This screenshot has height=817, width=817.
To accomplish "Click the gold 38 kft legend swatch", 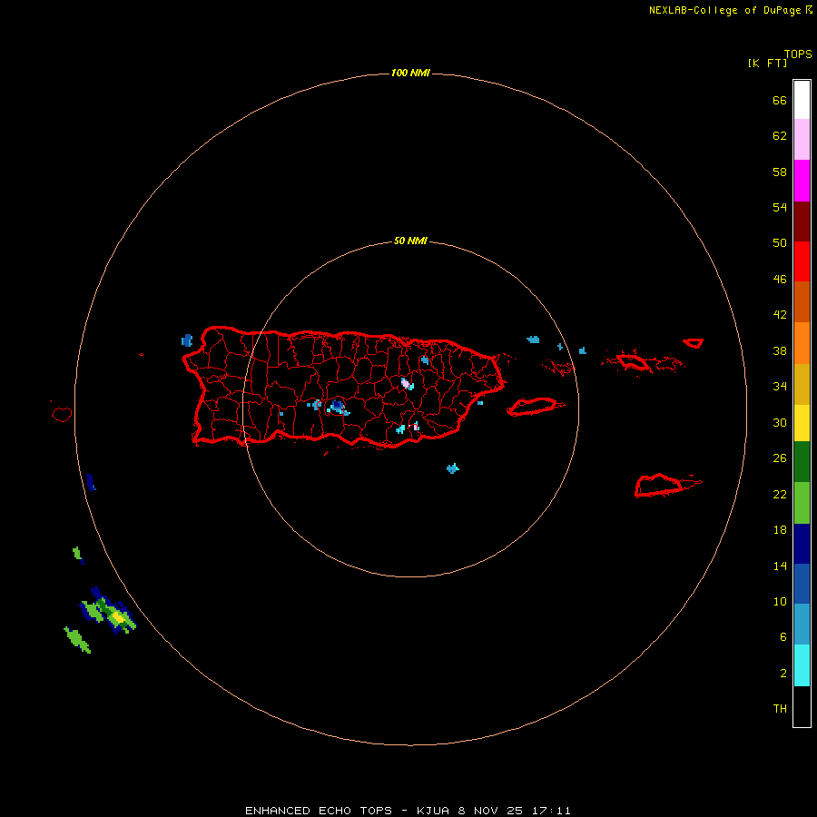I will click(x=802, y=384).
